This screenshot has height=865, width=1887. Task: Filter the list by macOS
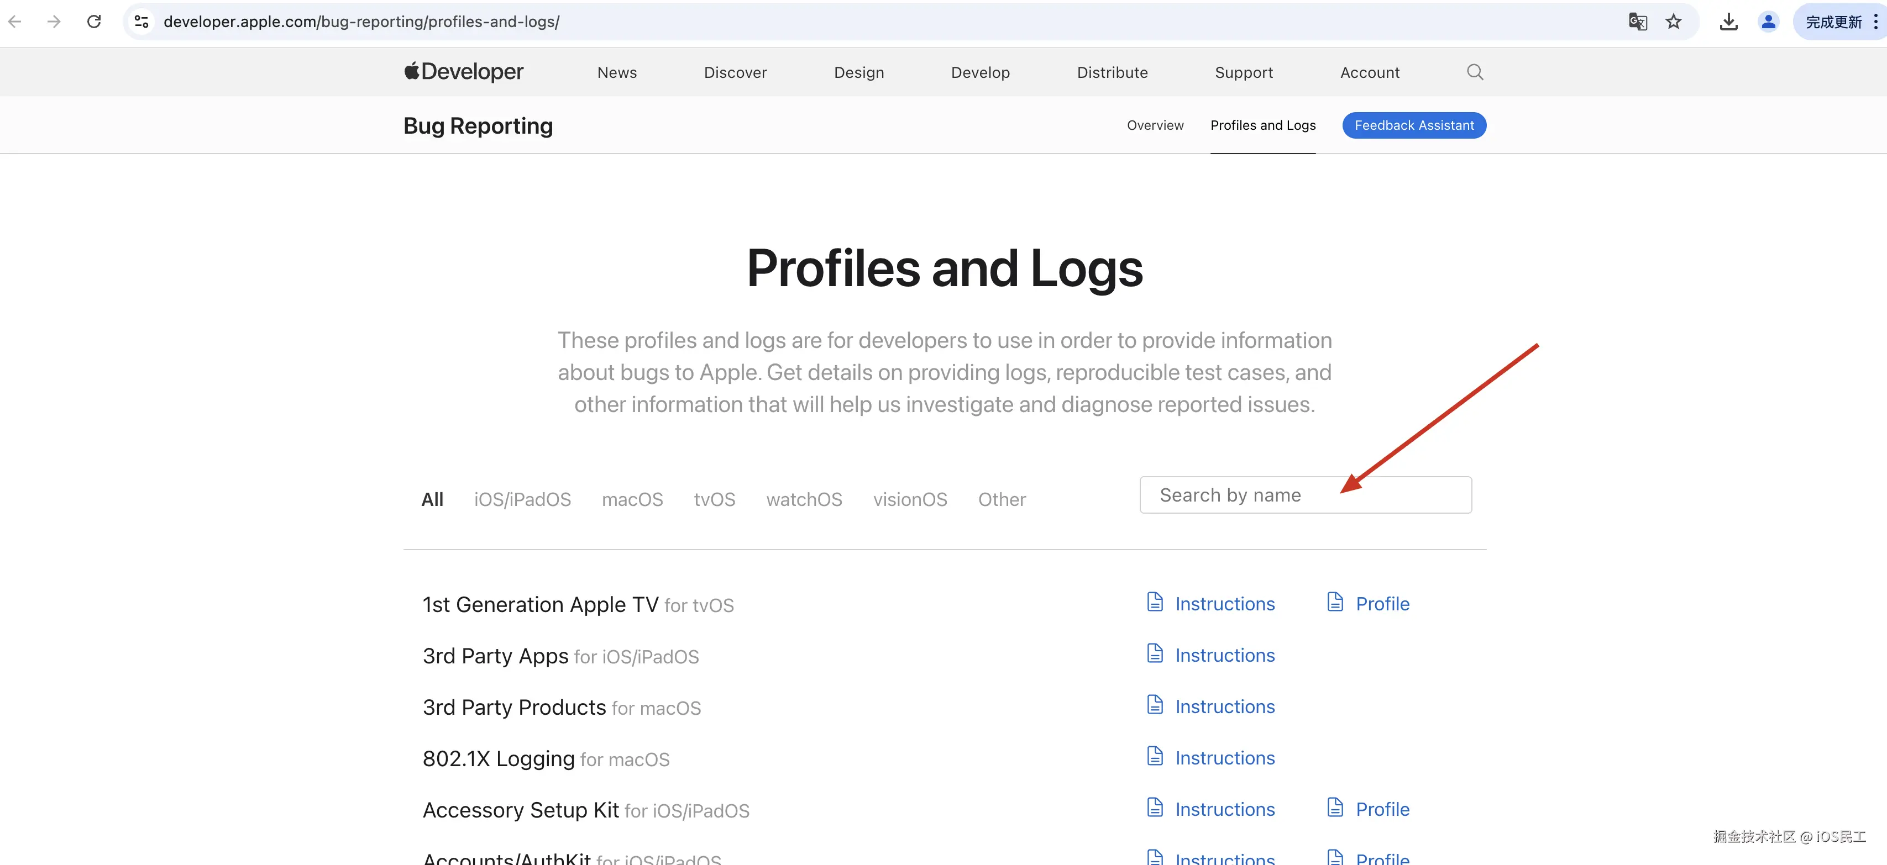coord(632,499)
